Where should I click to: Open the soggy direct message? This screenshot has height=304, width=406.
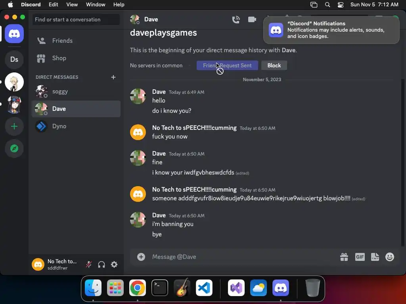click(76, 91)
